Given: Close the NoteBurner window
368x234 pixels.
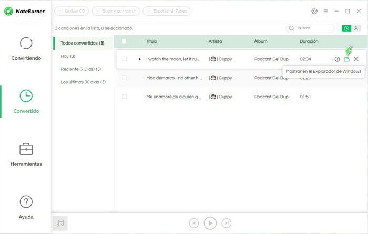Looking at the screenshot, I should click(x=359, y=11).
